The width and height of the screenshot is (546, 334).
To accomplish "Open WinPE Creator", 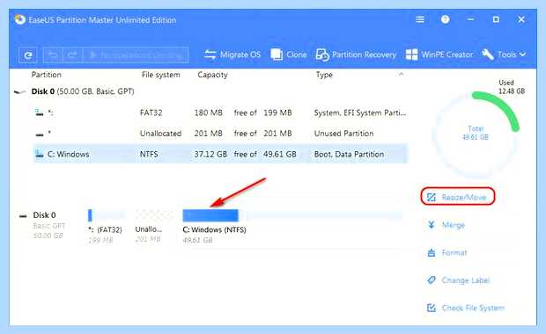I will pos(439,54).
